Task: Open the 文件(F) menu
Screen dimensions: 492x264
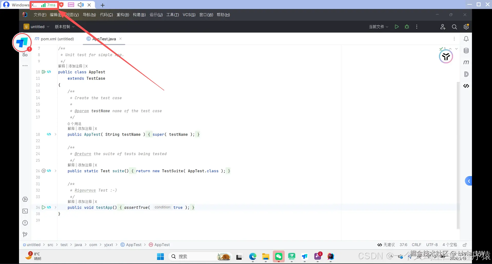Action: tap(40, 15)
